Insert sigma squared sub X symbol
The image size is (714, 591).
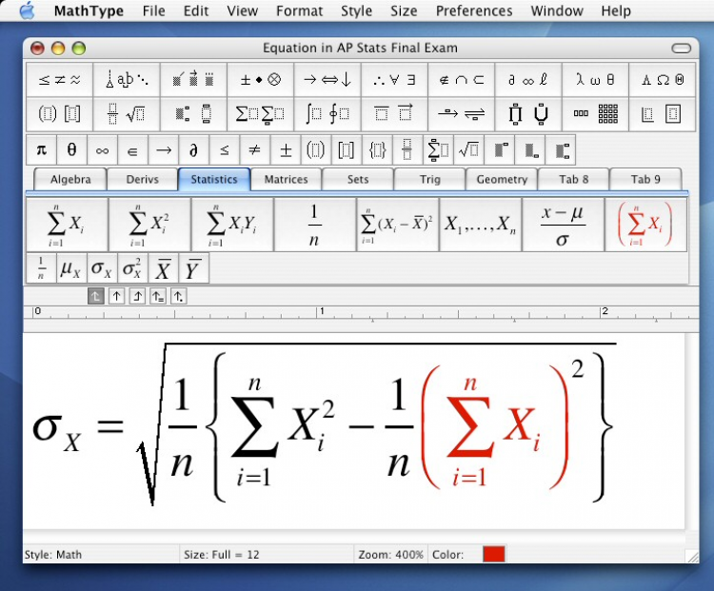[x=132, y=268]
